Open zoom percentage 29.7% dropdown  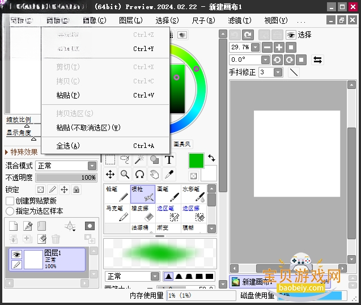pos(256,48)
